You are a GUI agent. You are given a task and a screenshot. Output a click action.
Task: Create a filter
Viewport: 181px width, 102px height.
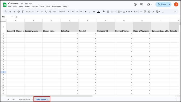(153, 12)
